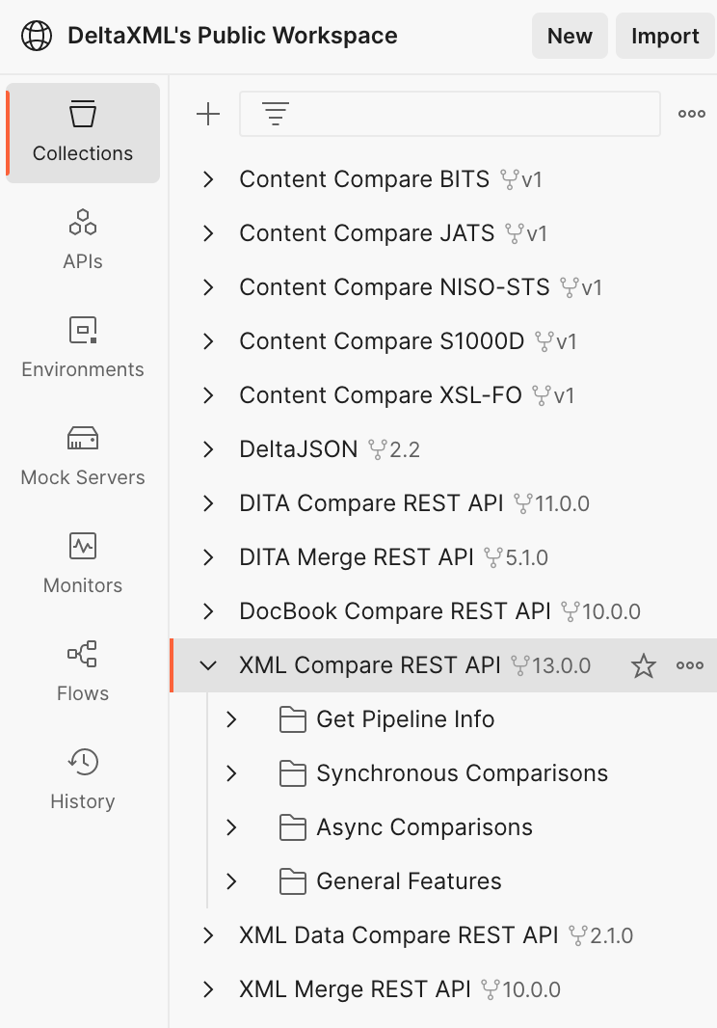Open the APIs sidebar section
Viewport: 717px width, 1028px height.
83,239
